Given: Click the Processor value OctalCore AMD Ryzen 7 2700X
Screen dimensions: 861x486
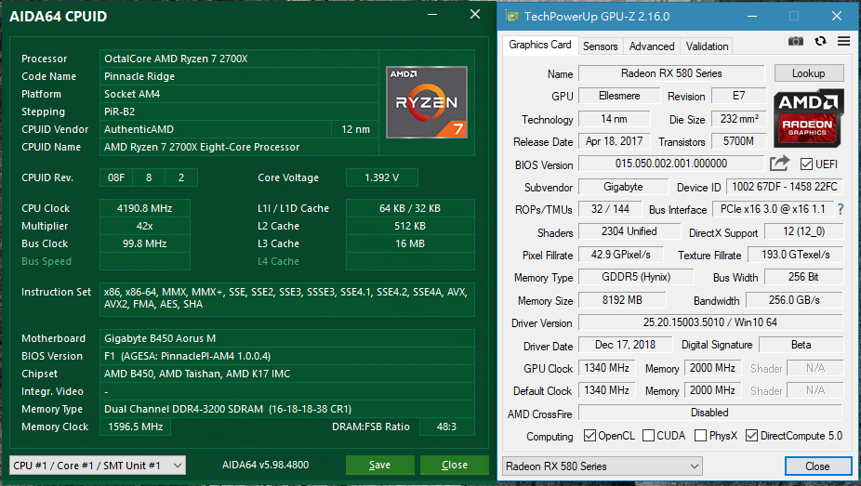Looking at the screenshot, I should coord(239,59).
